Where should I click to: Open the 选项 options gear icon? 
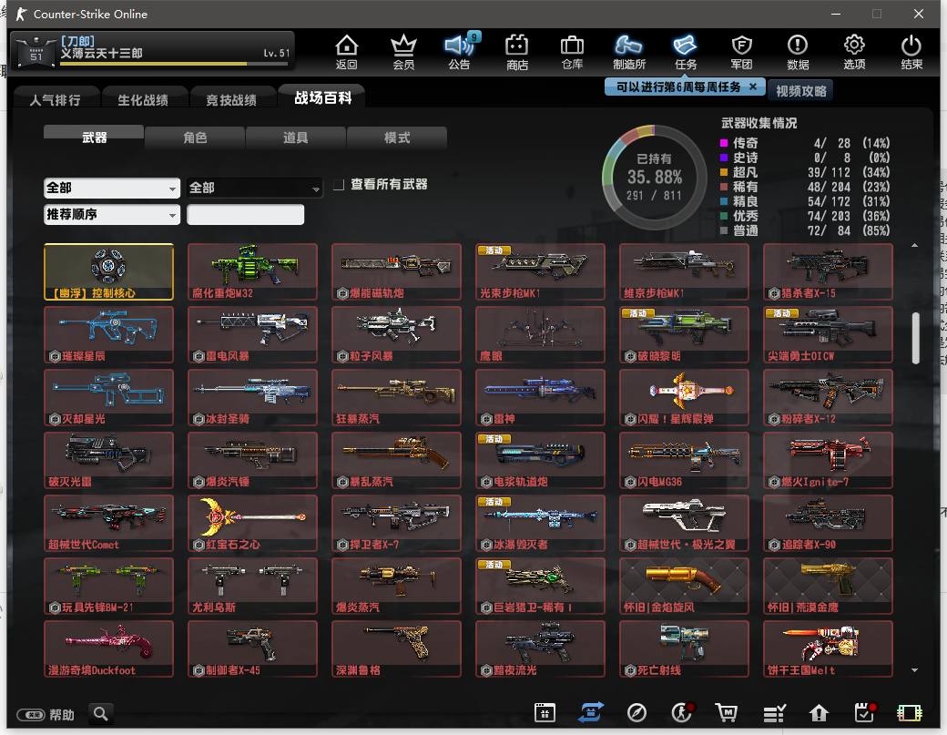point(854,52)
